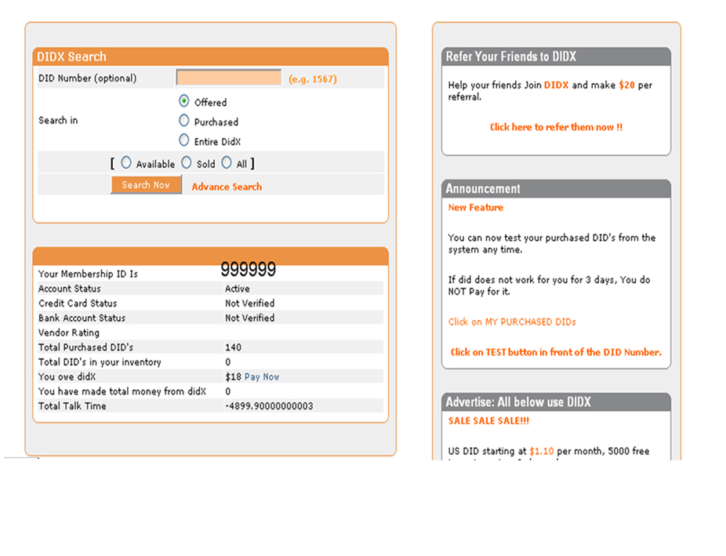Click the DID Number input field

point(228,78)
